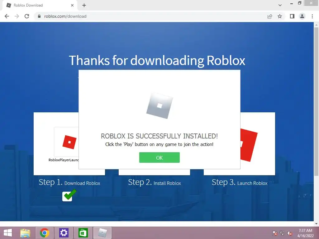The image size is (319, 239).
Task: Expand the tab search chevron
Action: point(280,5)
